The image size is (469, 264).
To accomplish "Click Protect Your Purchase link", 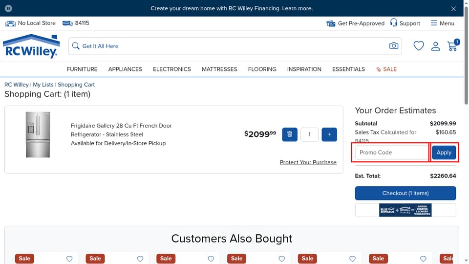I will point(308,162).
